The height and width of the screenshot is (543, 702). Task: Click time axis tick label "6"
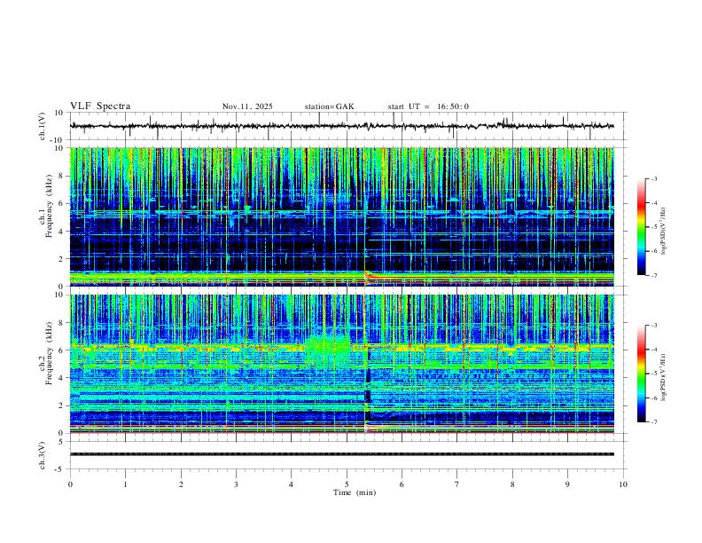tap(402, 484)
